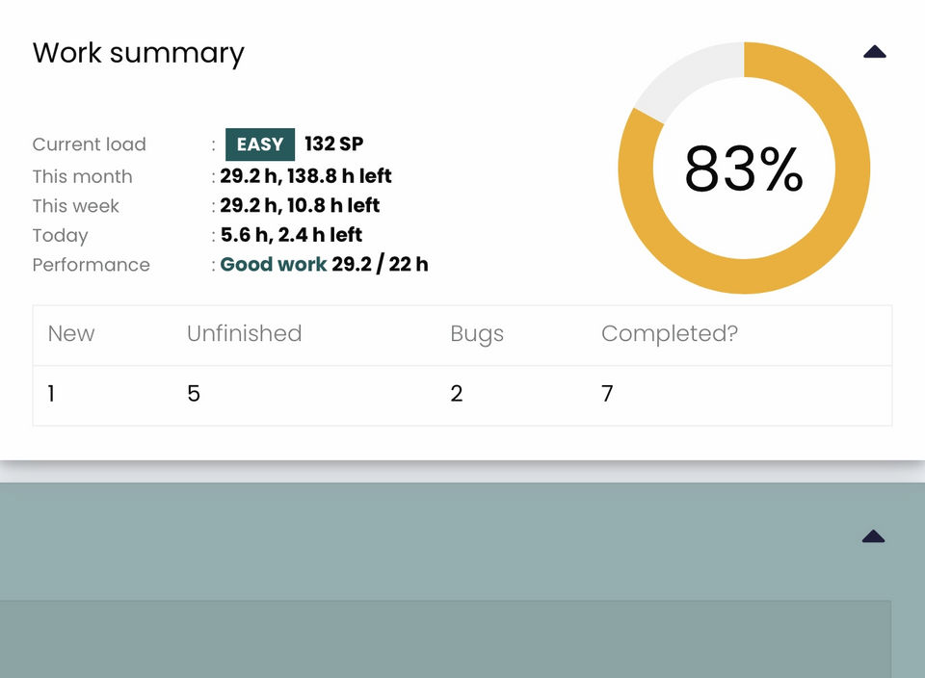The height and width of the screenshot is (678, 925).
Task: Collapse the Work summary panel arrow
Action: (874, 52)
